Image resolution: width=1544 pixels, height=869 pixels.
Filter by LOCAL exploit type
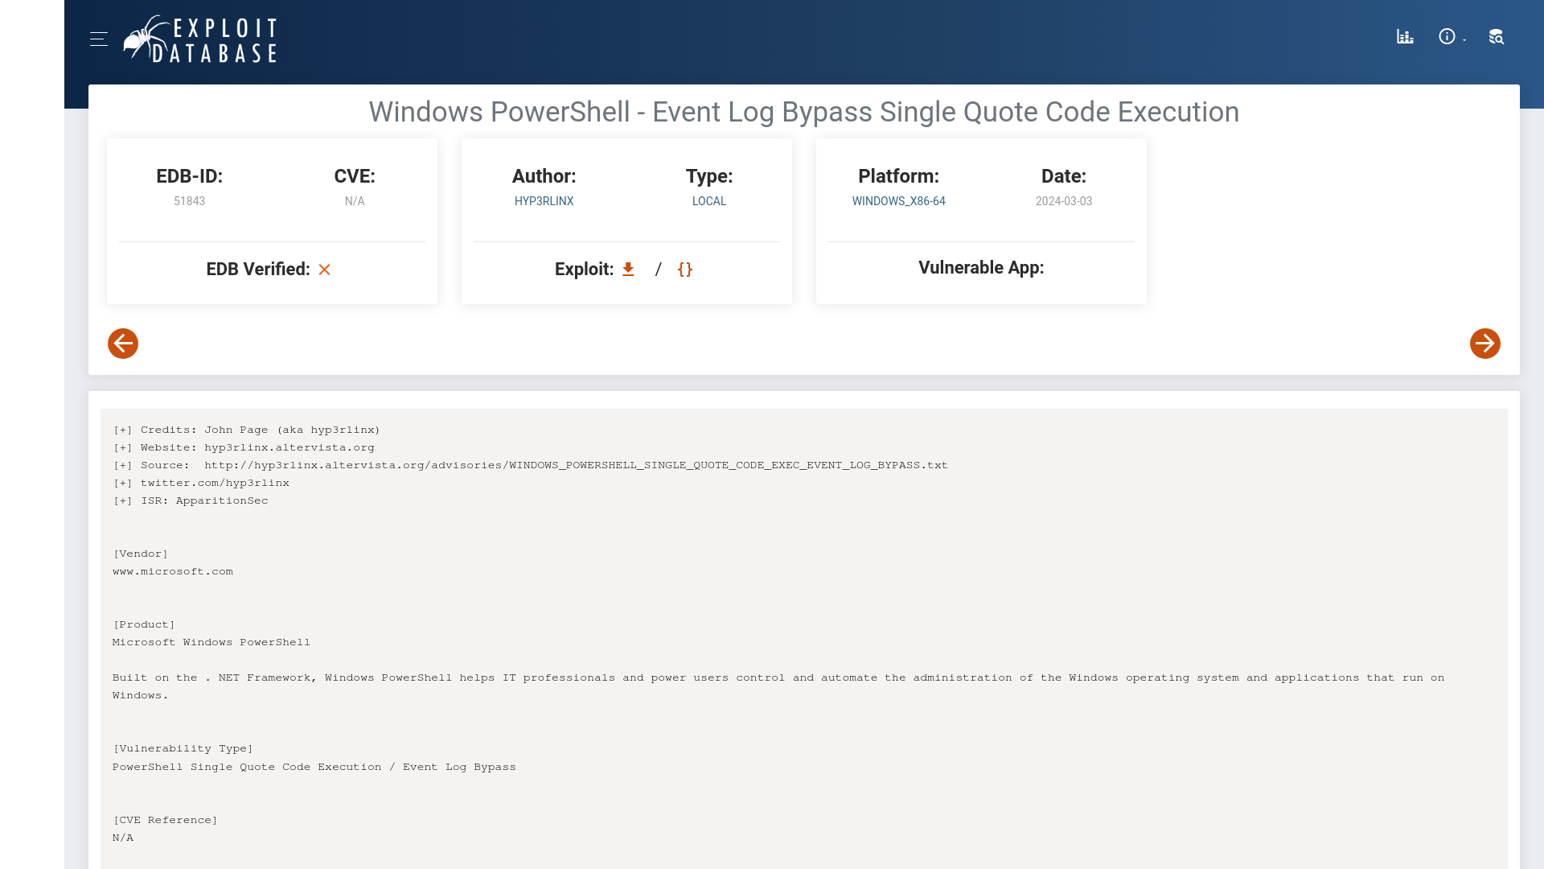pos(709,201)
